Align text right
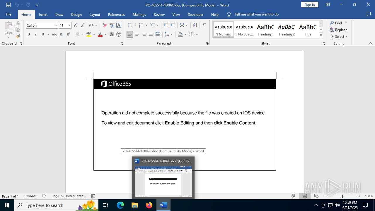Viewport: 375px width, 211px height. pyautogui.click(x=144, y=34)
